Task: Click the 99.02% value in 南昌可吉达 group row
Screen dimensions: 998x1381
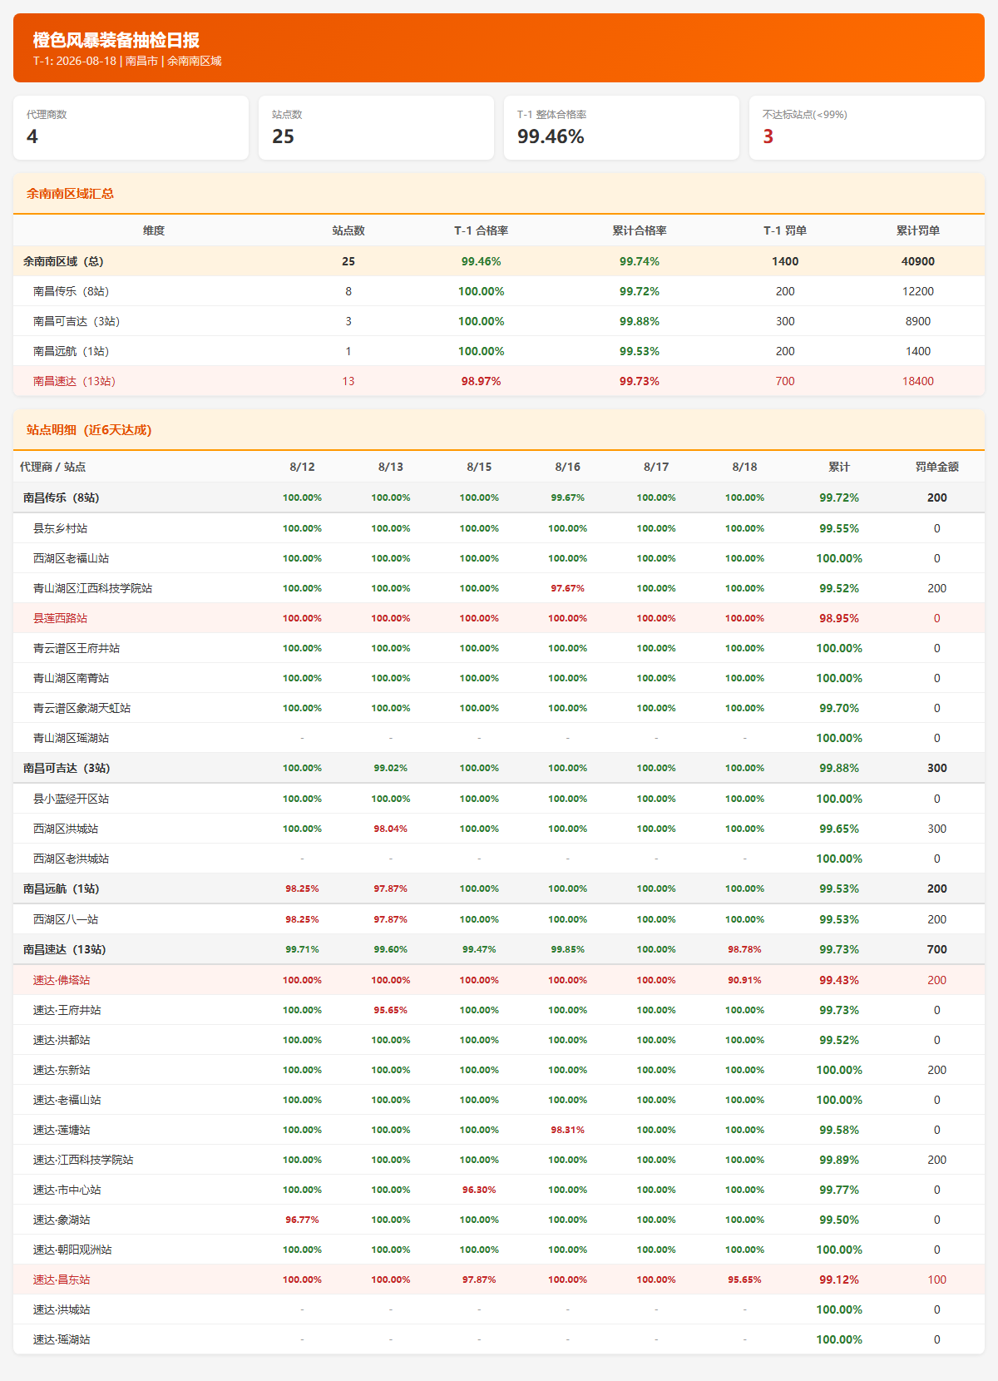Action: 390,768
